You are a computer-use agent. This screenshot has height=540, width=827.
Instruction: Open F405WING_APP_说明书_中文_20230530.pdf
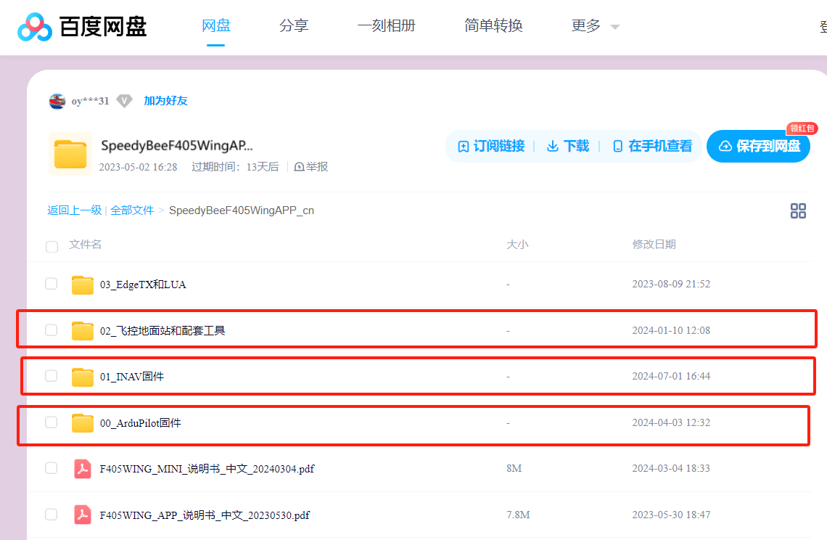[x=205, y=515]
